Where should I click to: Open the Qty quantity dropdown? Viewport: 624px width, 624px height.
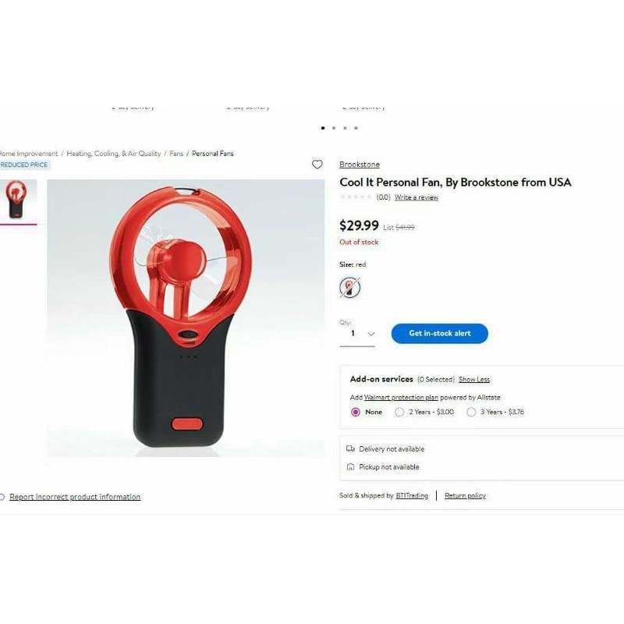(357, 334)
